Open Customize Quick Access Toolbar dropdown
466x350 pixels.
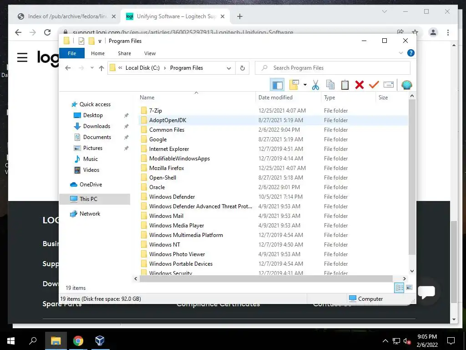100,41
